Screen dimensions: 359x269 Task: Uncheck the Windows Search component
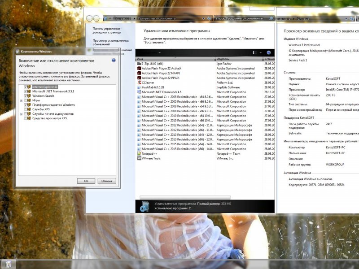coord(26,96)
